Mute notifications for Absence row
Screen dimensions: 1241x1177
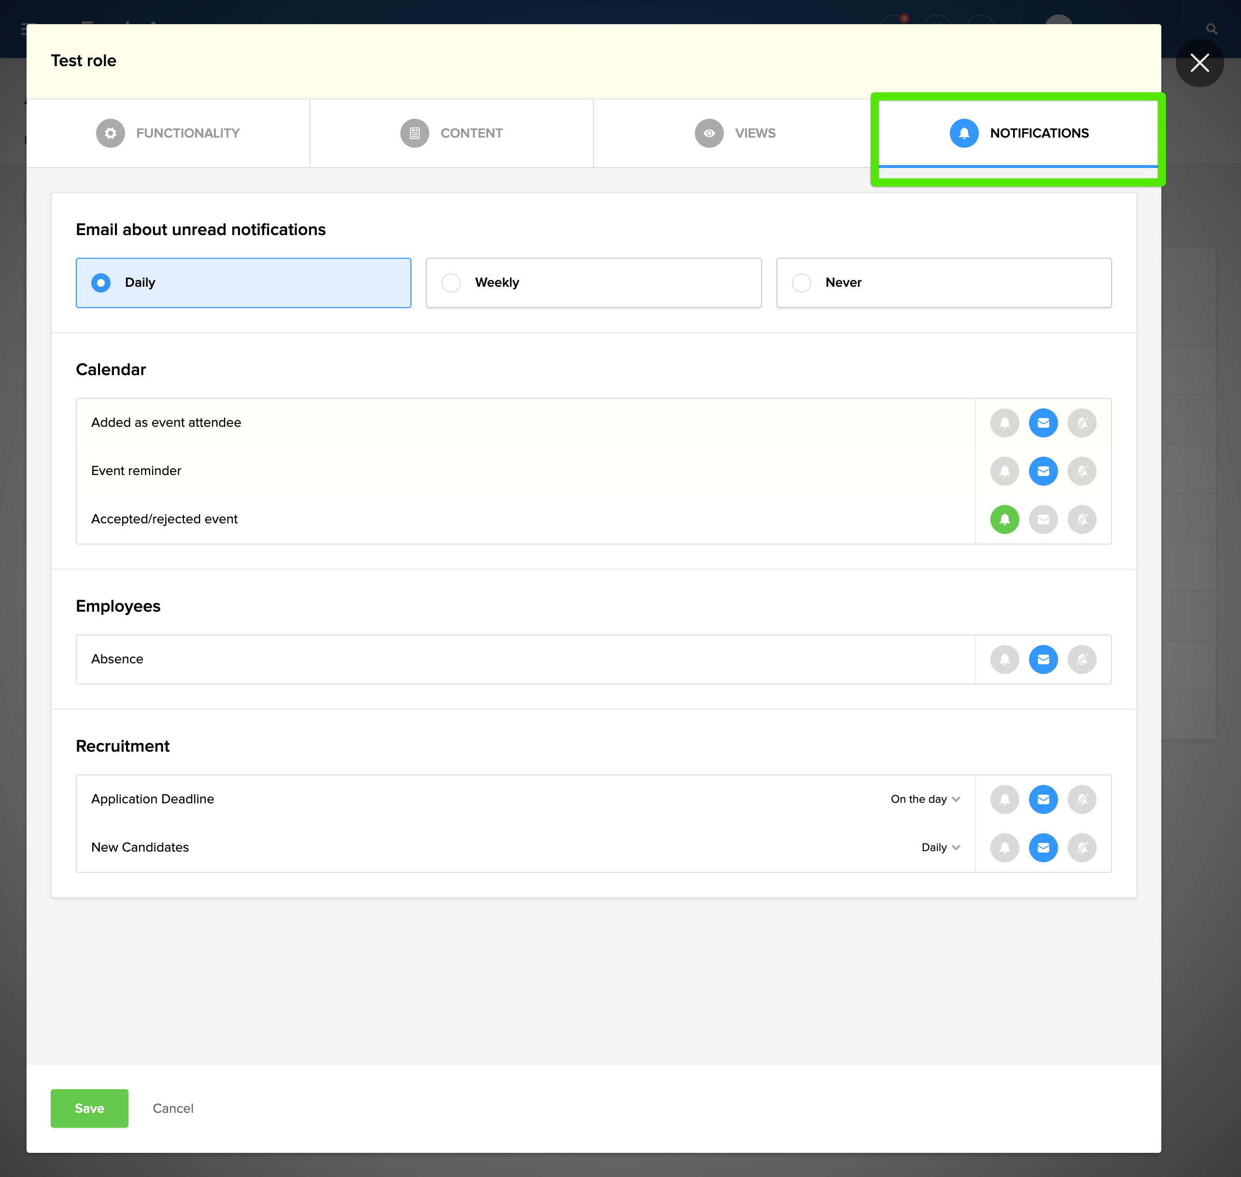[1082, 659]
